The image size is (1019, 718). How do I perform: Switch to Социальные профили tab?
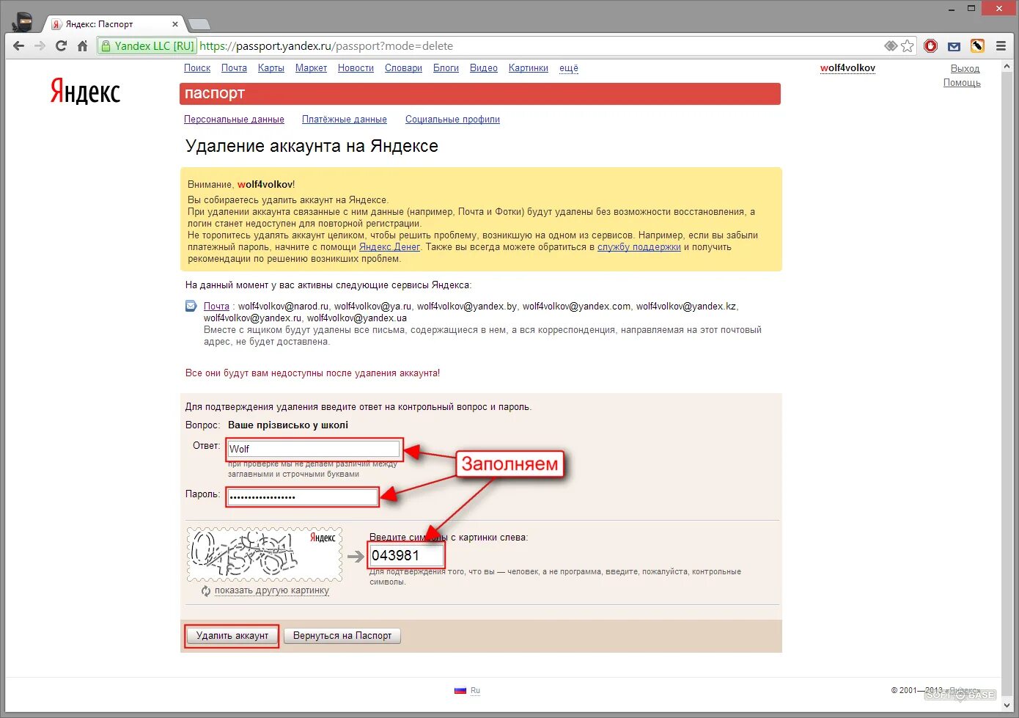(x=452, y=119)
